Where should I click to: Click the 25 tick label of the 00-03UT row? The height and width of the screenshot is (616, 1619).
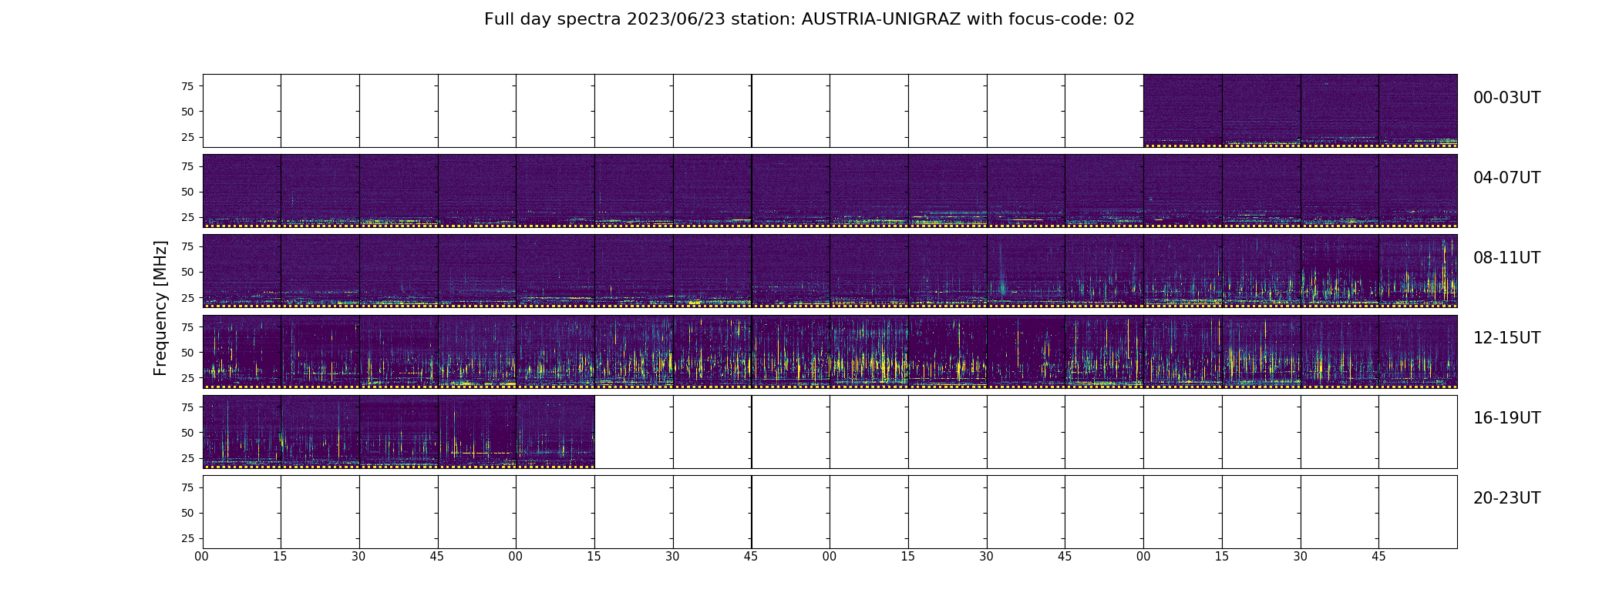point(187,137)
